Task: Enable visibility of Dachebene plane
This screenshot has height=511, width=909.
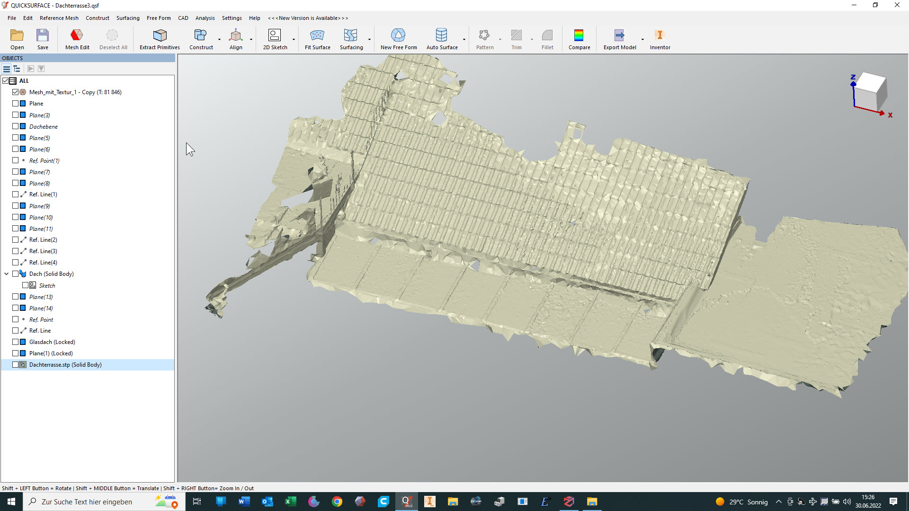Action: 16,126
